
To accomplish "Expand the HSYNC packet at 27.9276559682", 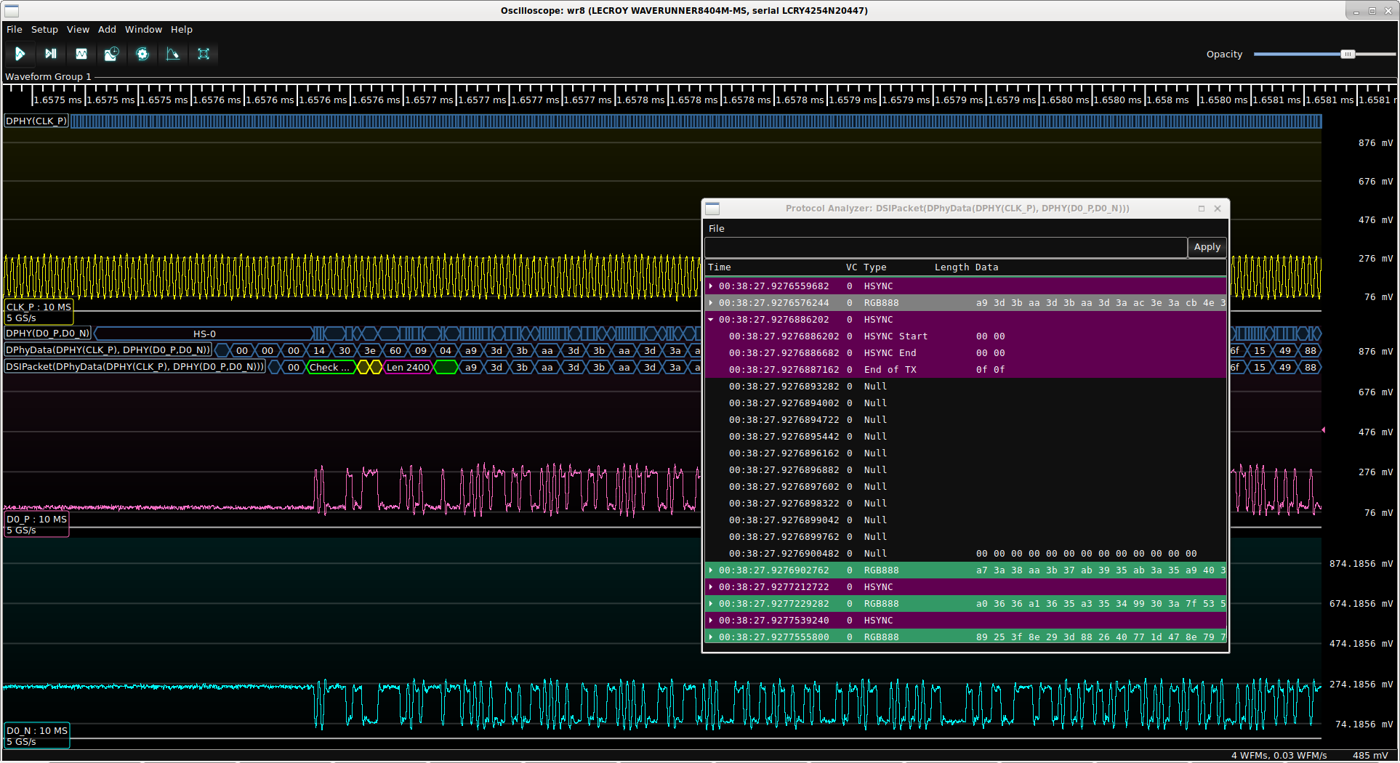I will coord(711,286).
